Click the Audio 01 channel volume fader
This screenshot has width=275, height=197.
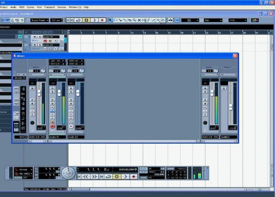pos(59,93)
